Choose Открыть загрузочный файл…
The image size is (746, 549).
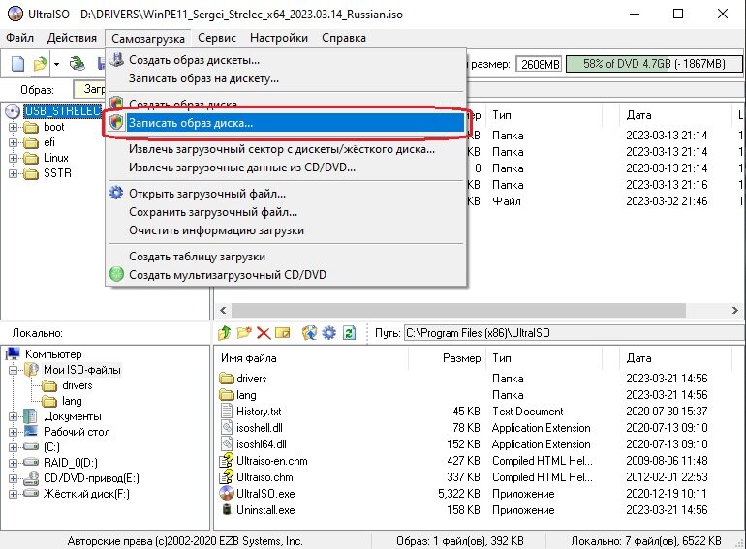(x=286, y=194)
